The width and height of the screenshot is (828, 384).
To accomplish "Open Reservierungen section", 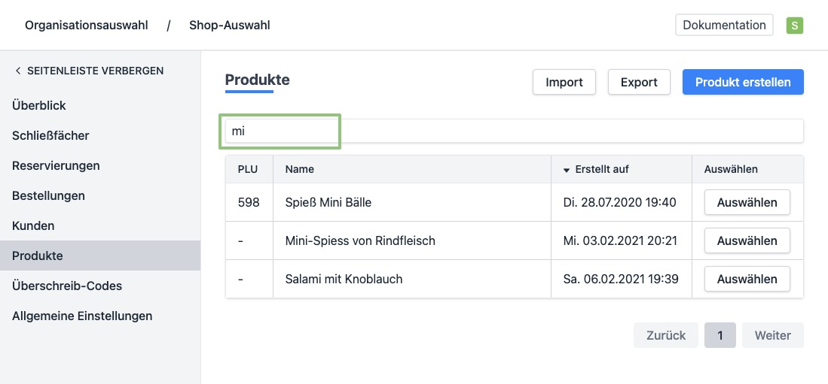I will [x=56, y=165].
